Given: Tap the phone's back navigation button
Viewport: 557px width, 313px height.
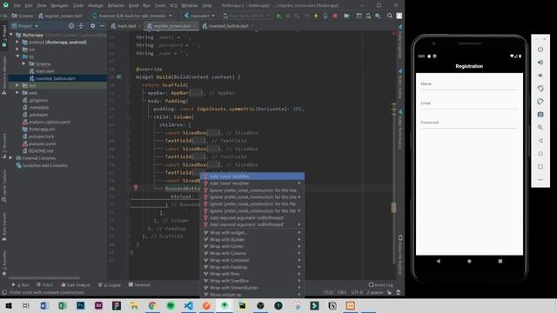Looking at the screenshot, I should pyautogui.click(x=439, y=261).
